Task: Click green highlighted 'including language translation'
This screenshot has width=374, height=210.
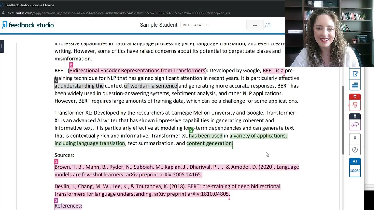Action: click(90, 143)
